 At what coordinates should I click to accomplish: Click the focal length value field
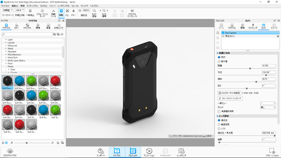pos(269,133)
